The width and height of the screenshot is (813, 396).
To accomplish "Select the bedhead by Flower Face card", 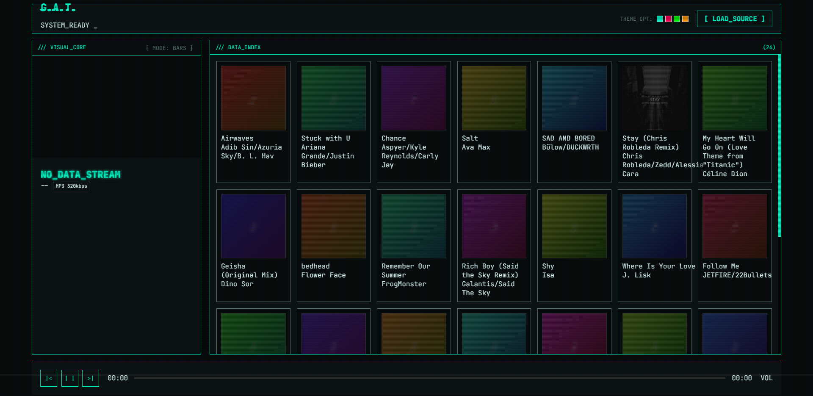I will point(333,246).
